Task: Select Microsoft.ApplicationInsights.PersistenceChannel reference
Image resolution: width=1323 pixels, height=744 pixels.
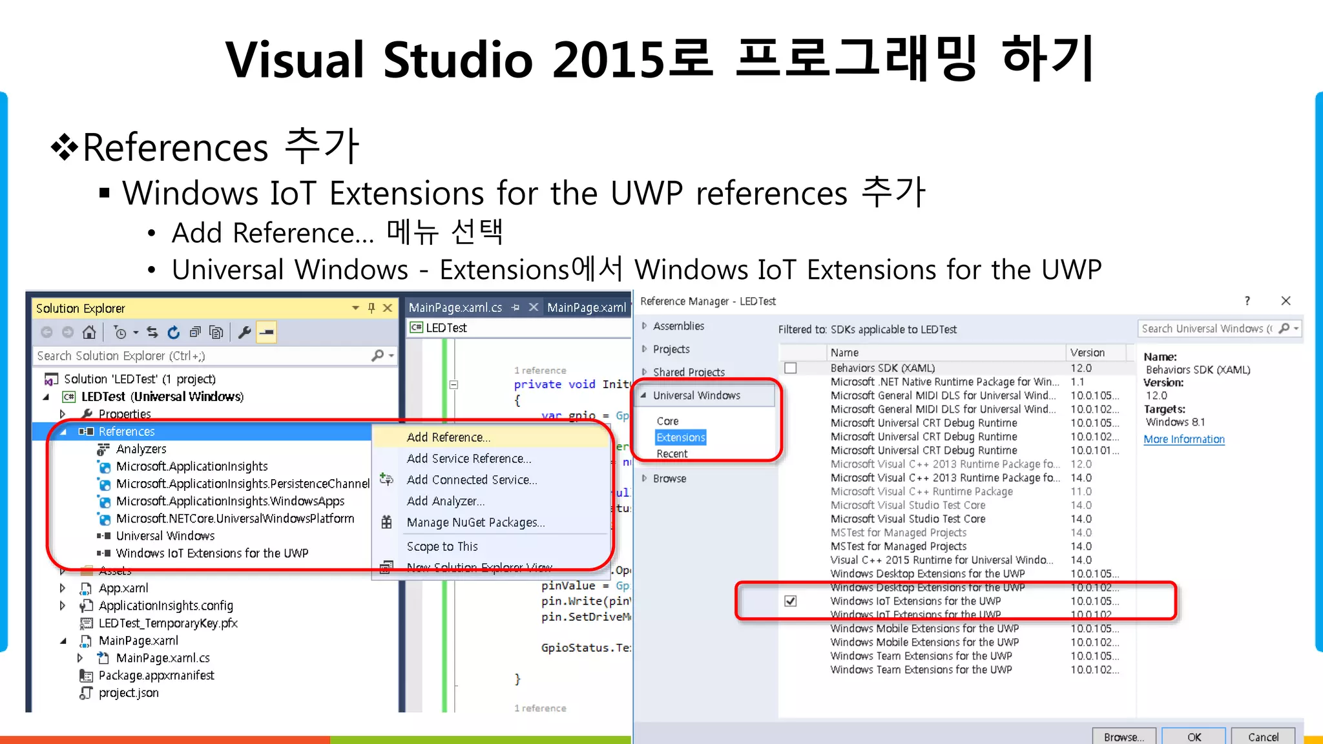Action: pyautogui.click(x=242, y=484)
